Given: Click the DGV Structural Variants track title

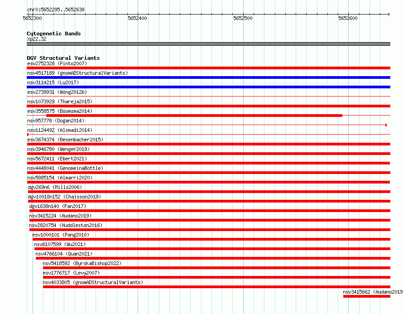Looking at the screenshot, I should pyautogui.click(x=63, y=58).
